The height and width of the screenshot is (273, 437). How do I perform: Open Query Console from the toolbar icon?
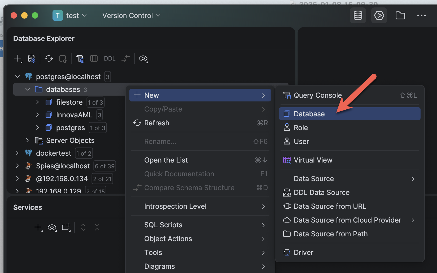(80, 58)
